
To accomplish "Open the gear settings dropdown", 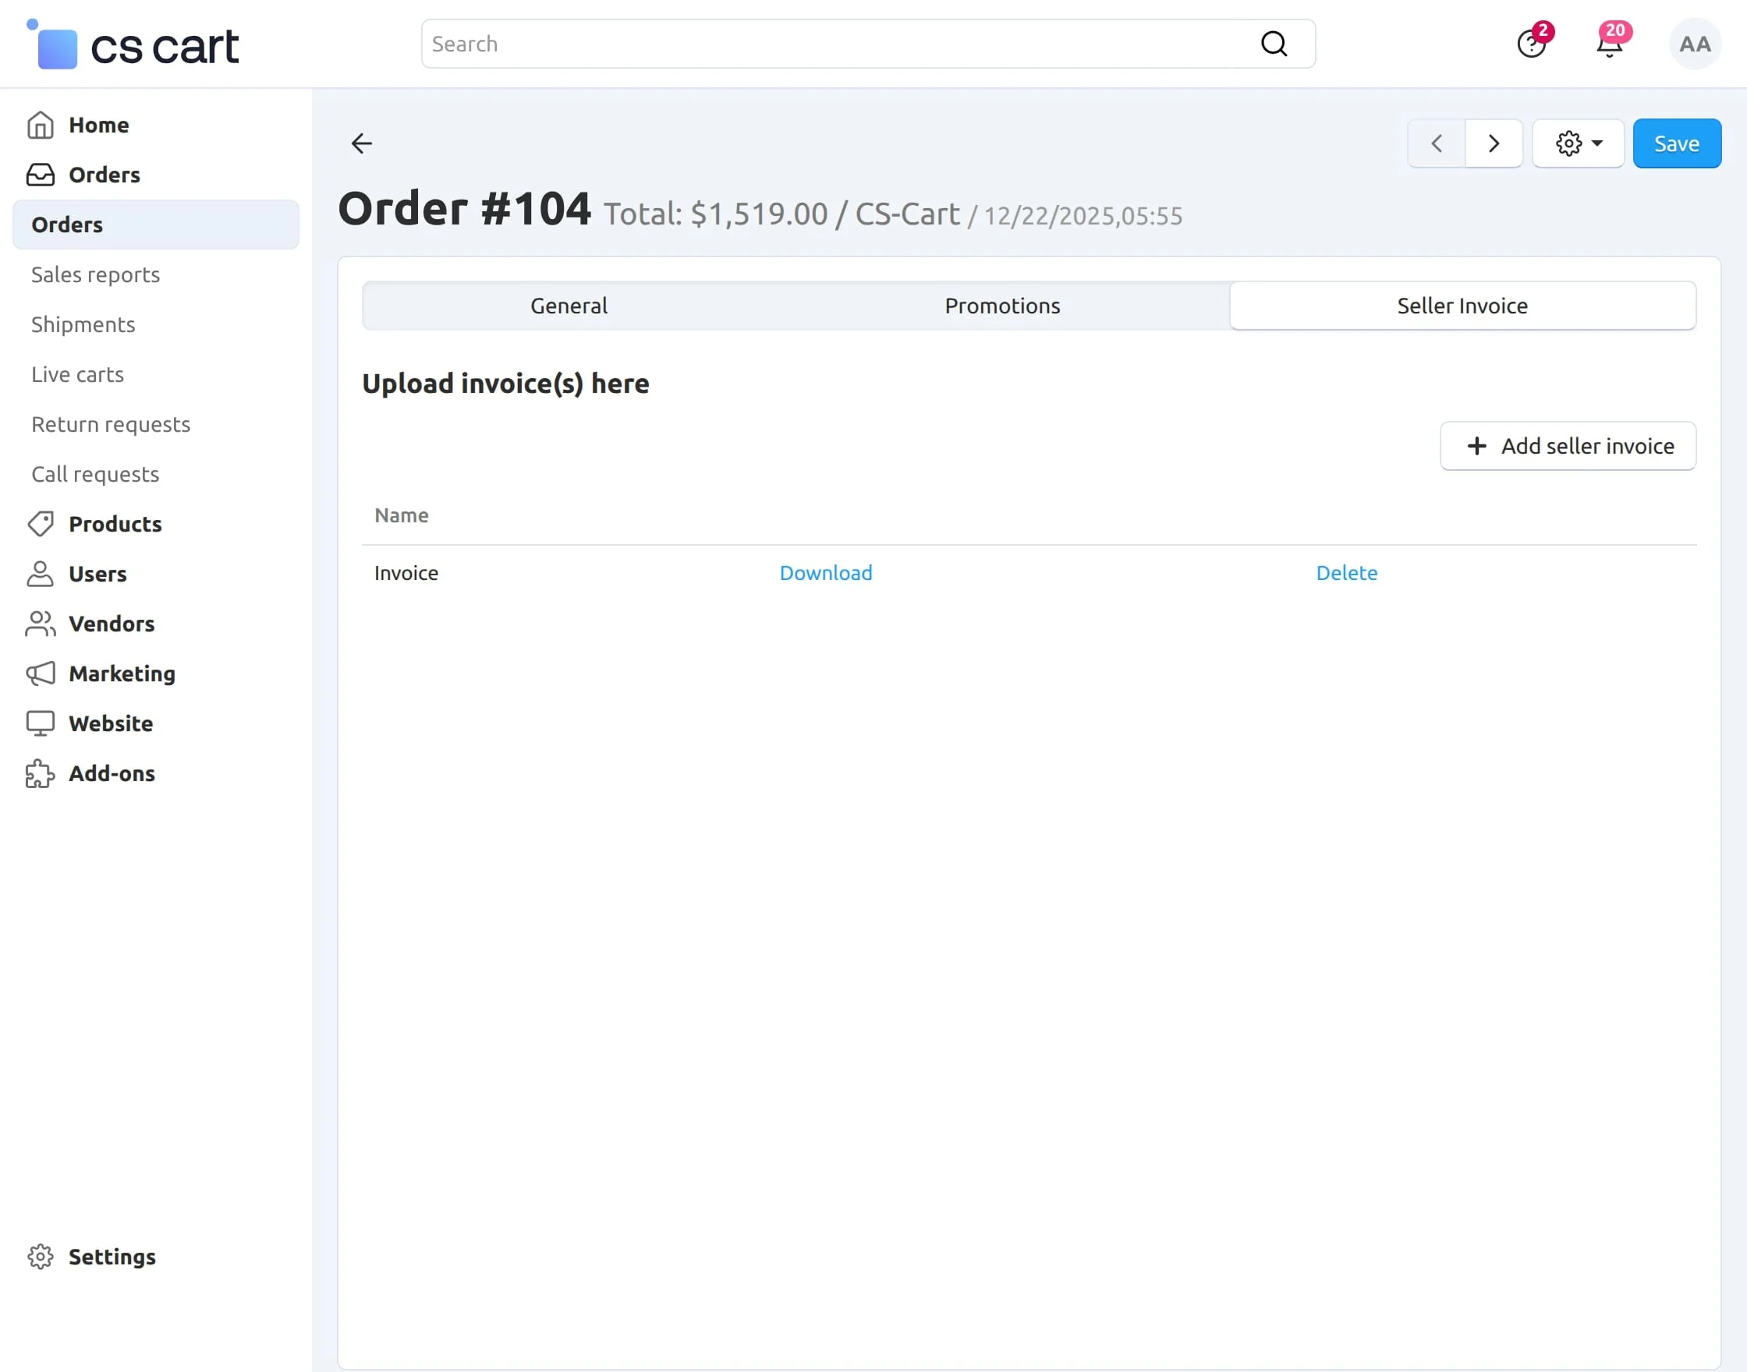I will coord(1578,143).
